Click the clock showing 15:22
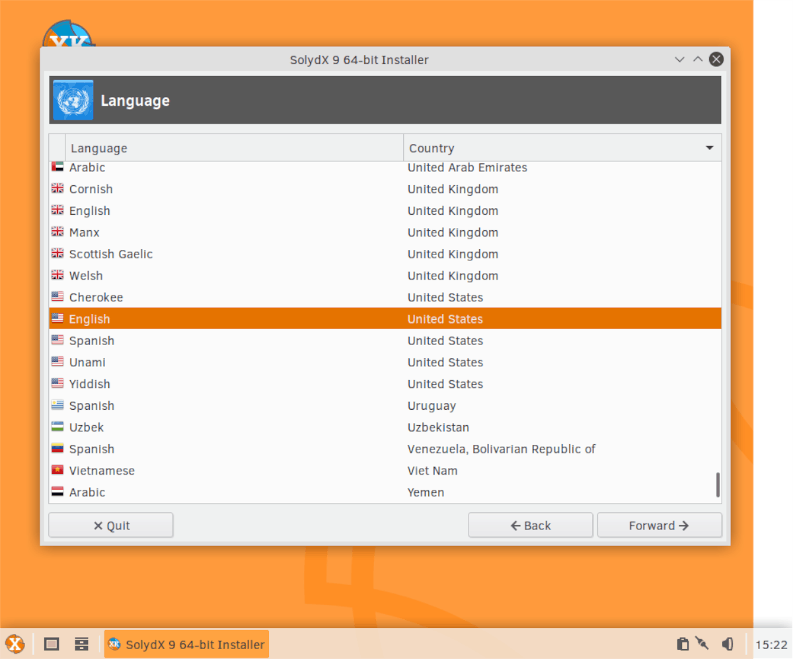Image resolution: width=793 pixels, height=659 pixels. pyautogui.click(x=771, y=644)
